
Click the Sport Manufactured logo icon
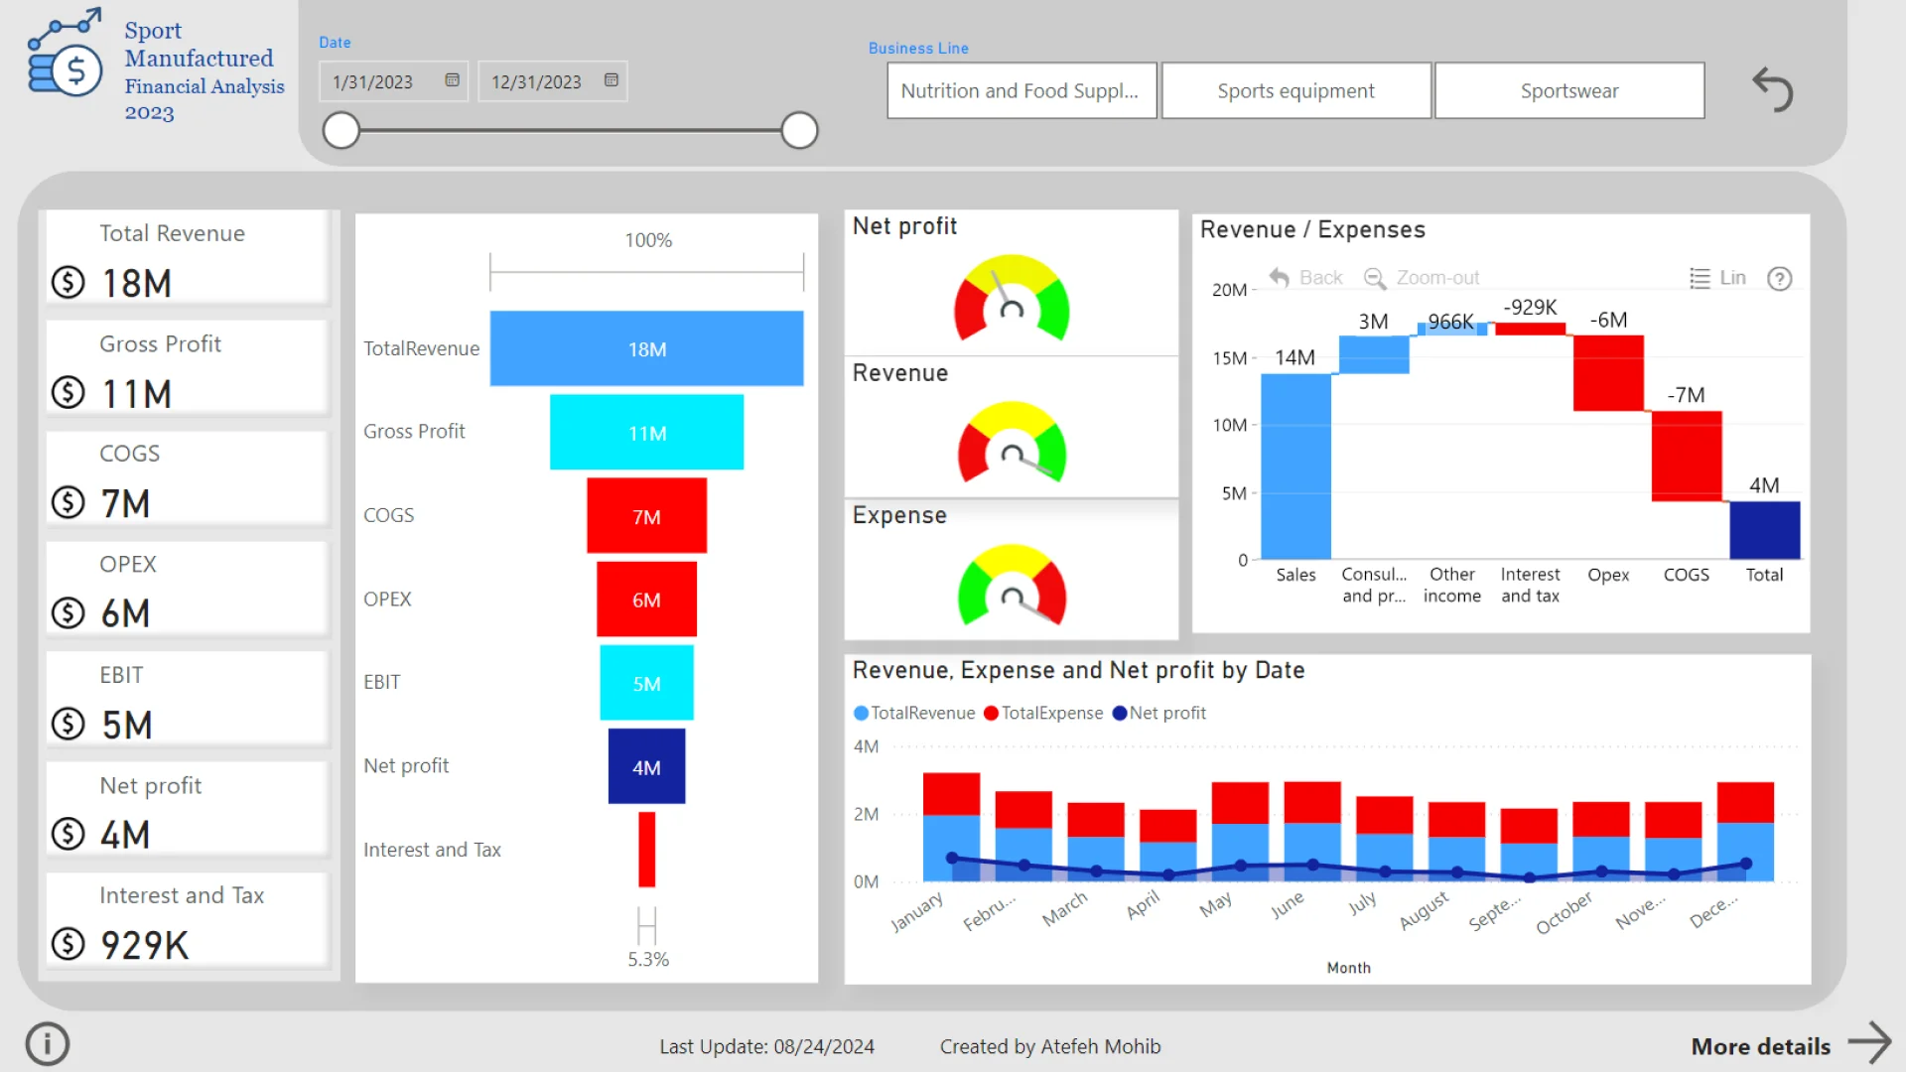click(x=65, y=54)
